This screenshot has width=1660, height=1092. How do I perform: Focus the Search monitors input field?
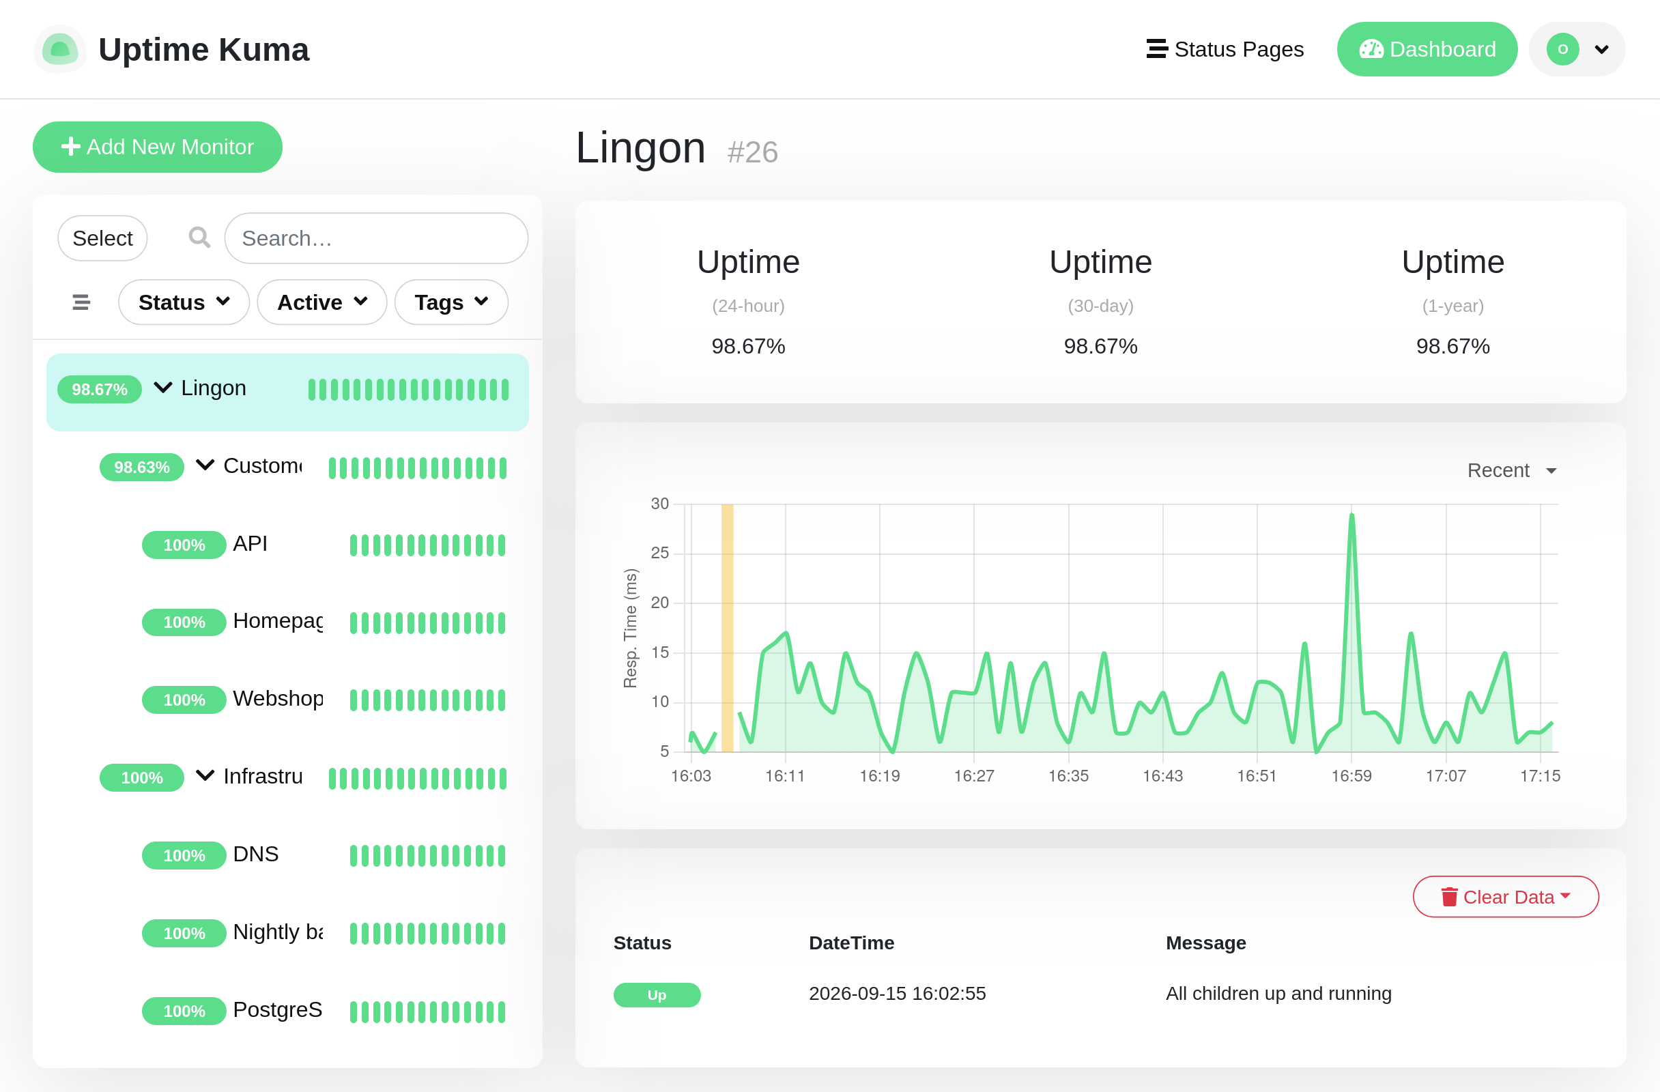point(376,238)
